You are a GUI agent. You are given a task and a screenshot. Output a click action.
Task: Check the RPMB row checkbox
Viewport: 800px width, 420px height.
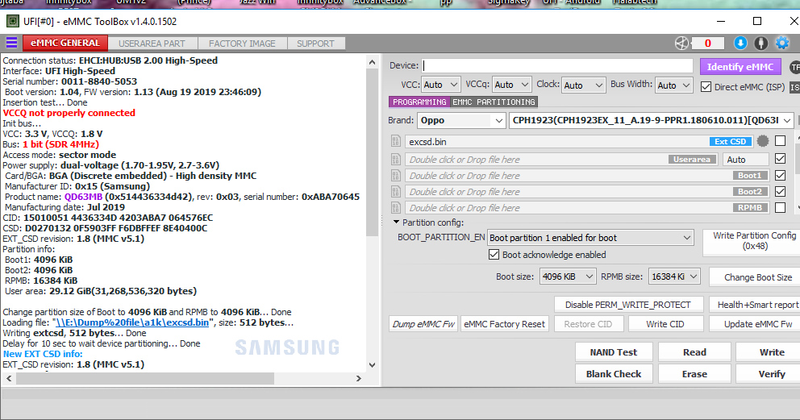[x=780, y=207]
